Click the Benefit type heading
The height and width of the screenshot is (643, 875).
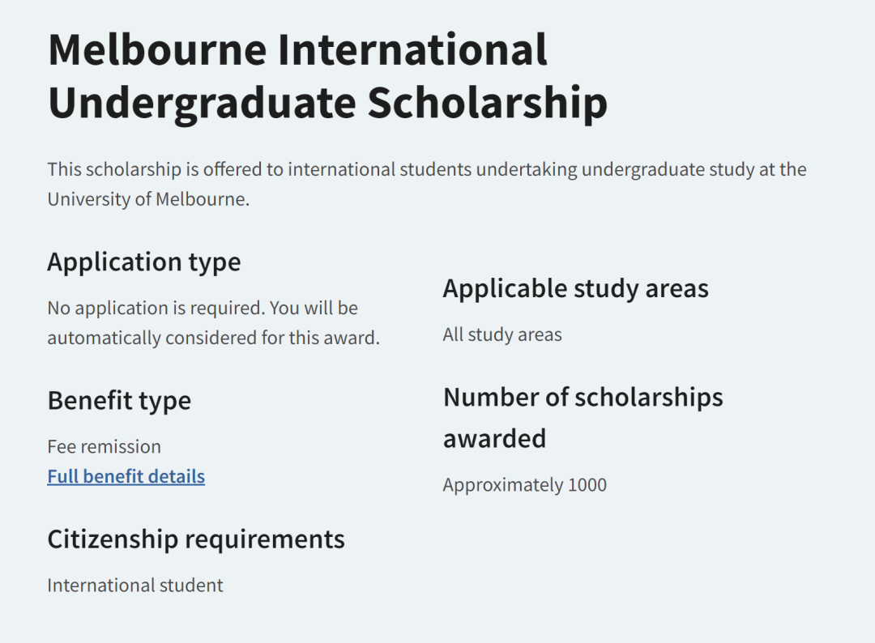point(119,400)
